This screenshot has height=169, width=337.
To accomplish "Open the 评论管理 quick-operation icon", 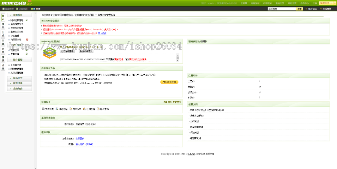I will tap(57, 109).
